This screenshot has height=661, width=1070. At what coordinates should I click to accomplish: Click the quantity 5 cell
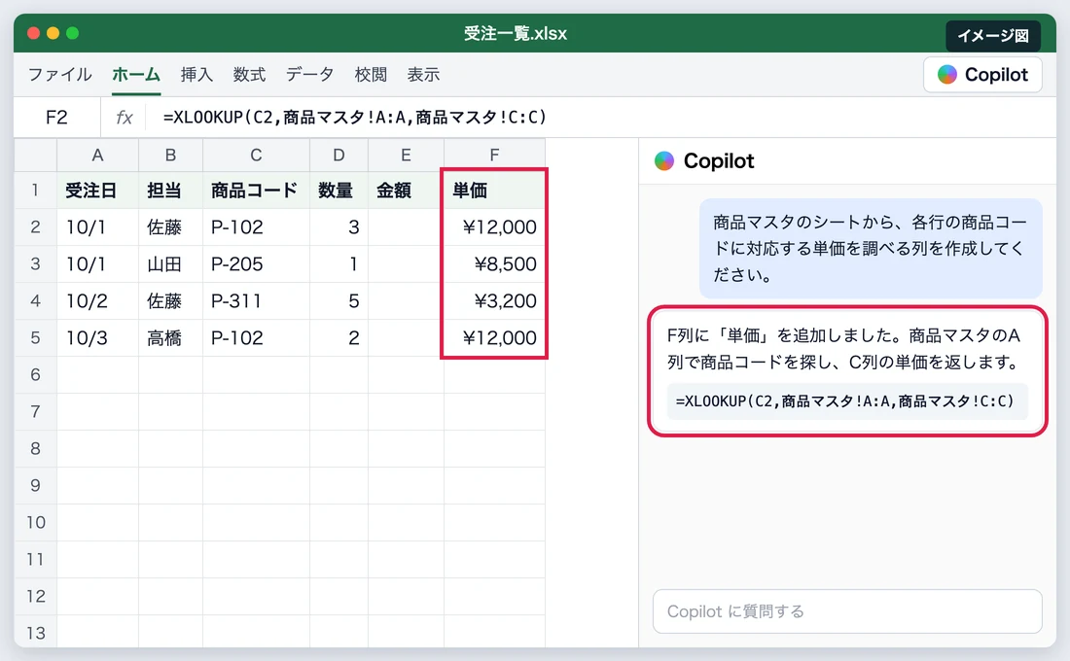(x=339, y=300)
